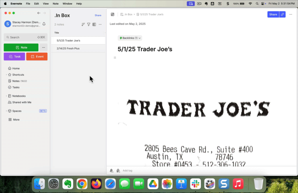Click Share link in .In Box header
298x193 pixels.
pos(98,15)
